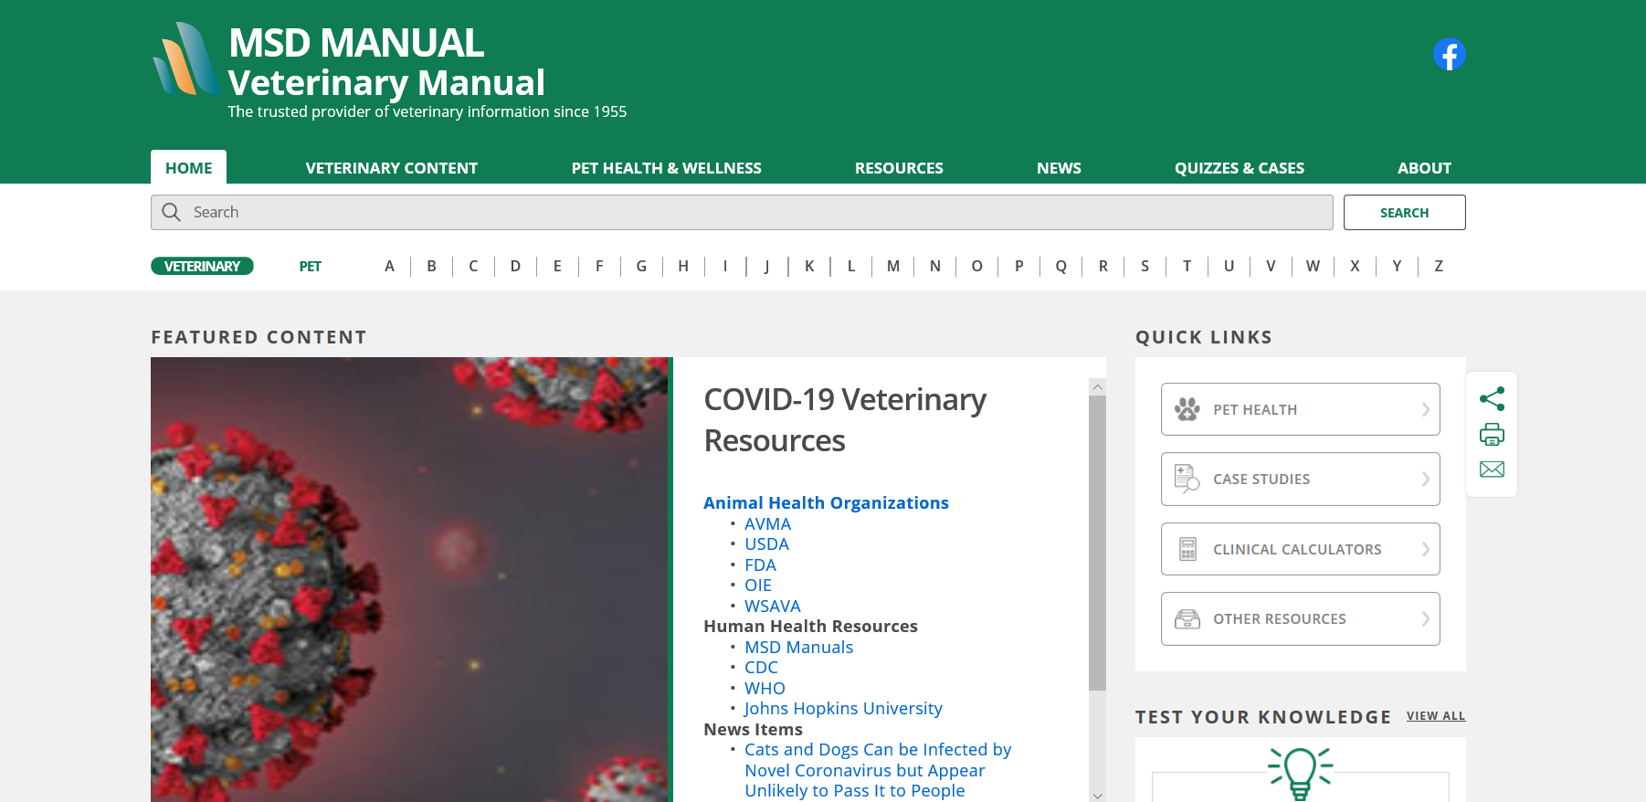The height and width of the screenshot is (802, 1646).
Task: Expand the Pet Health chevron arrow
Action: [1425, 409]
